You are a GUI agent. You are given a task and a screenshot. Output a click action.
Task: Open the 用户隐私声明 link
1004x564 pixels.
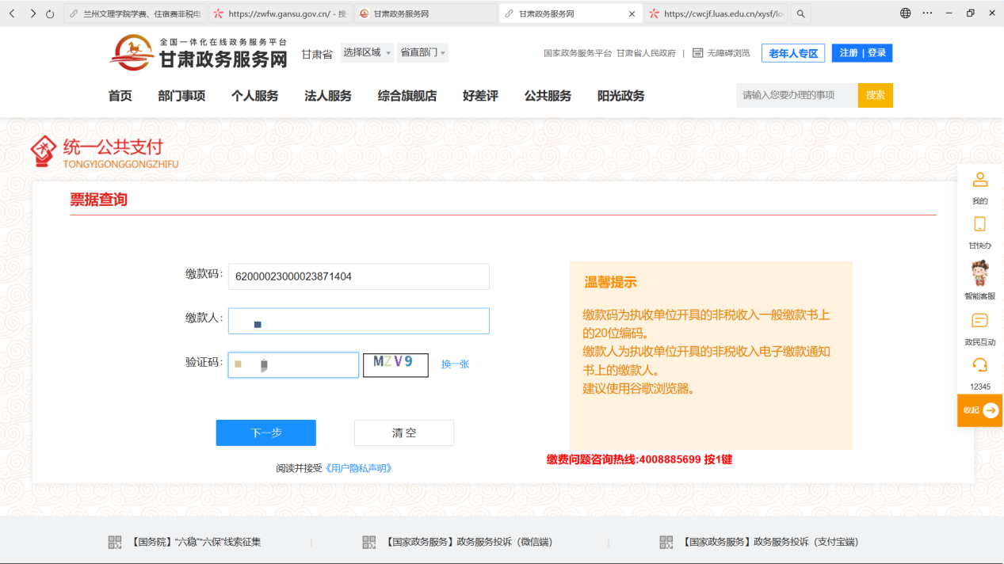click(x=358, y=468)
